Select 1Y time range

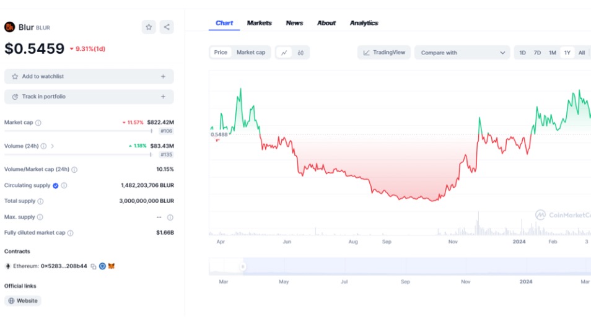click(x=567, y=53)
